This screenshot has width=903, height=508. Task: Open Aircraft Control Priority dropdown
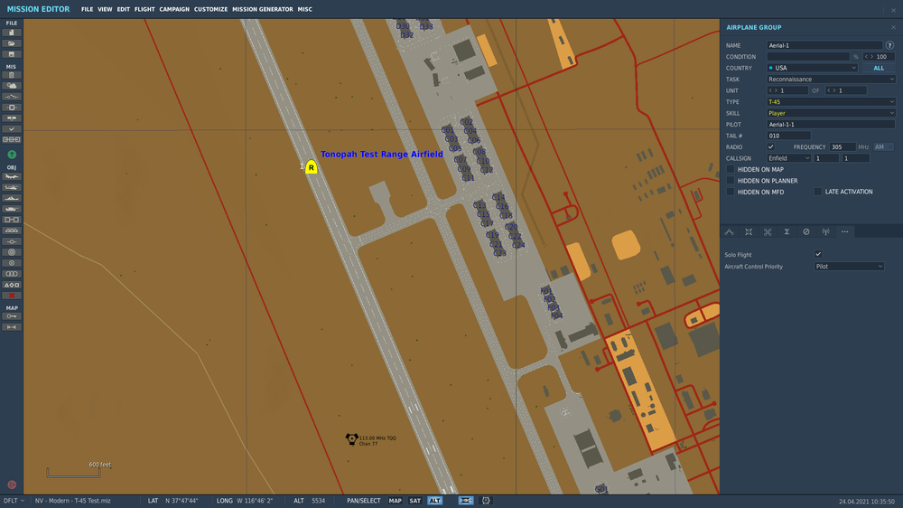click(x=849, y=267)
